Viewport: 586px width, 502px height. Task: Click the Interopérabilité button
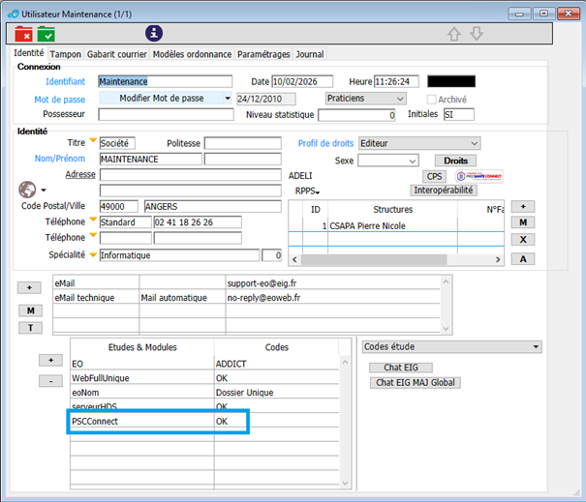click(x=444, y=191)
